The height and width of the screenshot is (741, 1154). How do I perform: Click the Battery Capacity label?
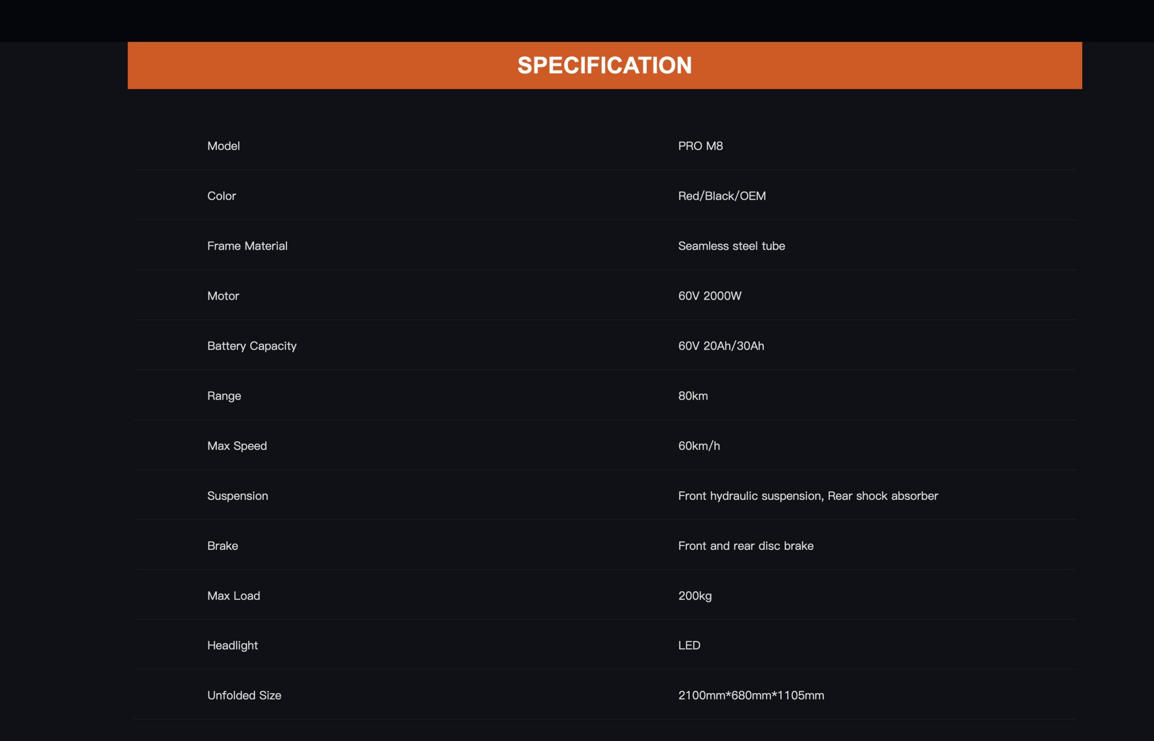[252, 346]
